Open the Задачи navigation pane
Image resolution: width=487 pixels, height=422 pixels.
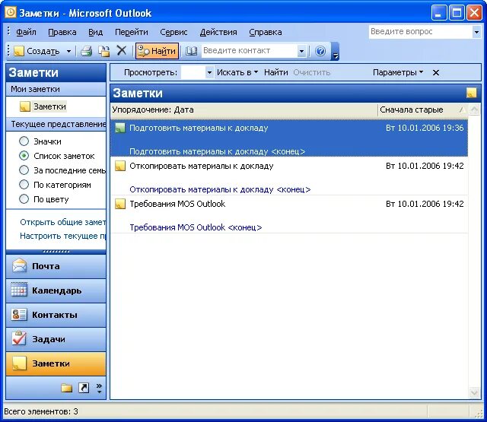coord(56,339)
